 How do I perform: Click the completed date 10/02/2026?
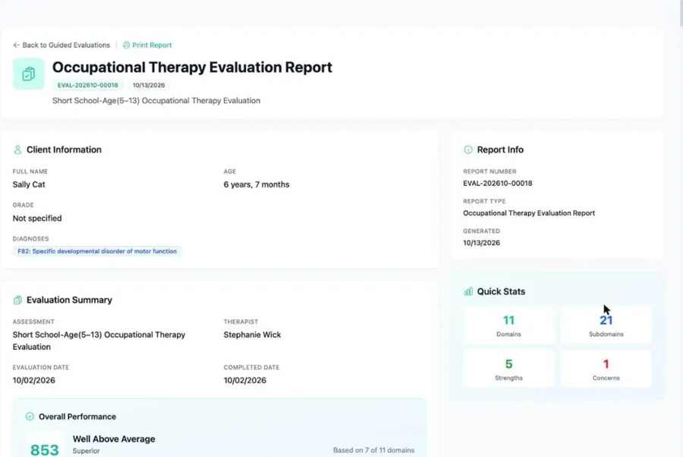(x=245, y=380)
